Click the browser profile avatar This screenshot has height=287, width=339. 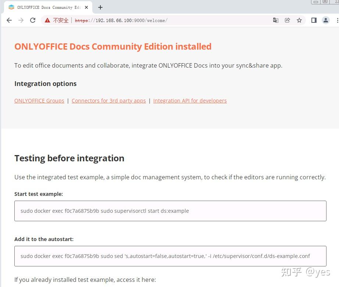coord(326,20)
